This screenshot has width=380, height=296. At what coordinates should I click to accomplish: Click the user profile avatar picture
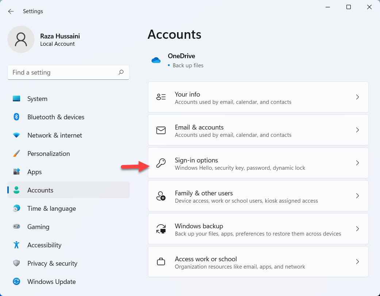click(x=21, y=39)
